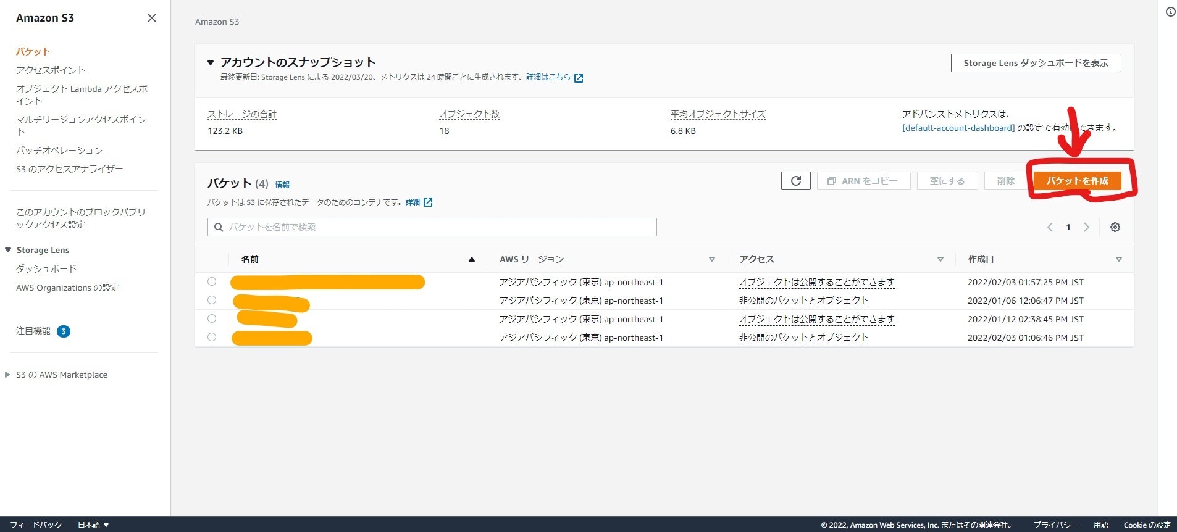The height and width of the screenshot is (532, 1177).
Task: Open 用語 footer link
Action: tap(1101, 525)
